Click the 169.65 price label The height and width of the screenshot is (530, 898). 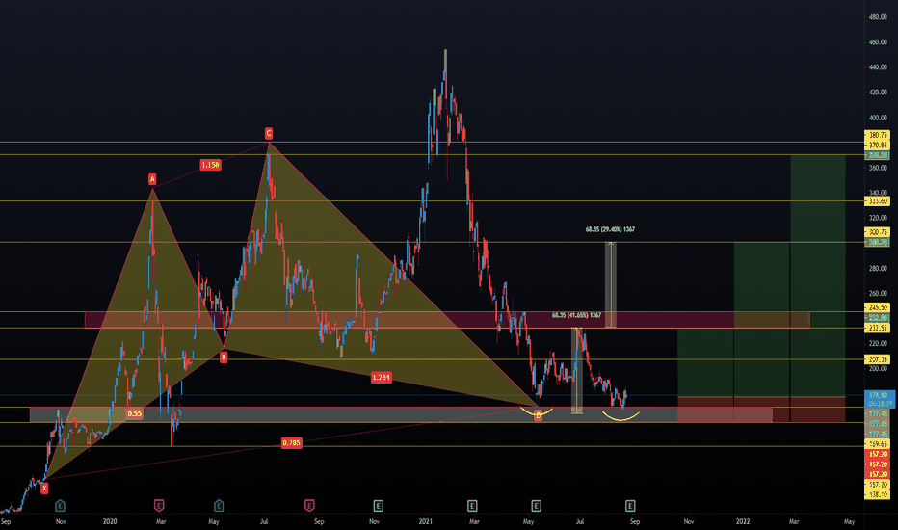[878, 444]
